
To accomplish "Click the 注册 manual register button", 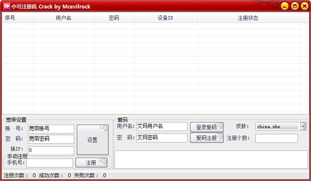I will click(91, 162).
